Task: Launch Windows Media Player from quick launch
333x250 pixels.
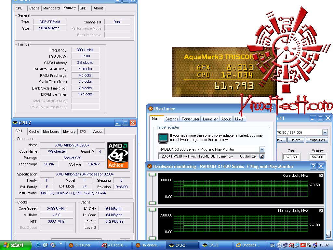Action: click(53, 245)
